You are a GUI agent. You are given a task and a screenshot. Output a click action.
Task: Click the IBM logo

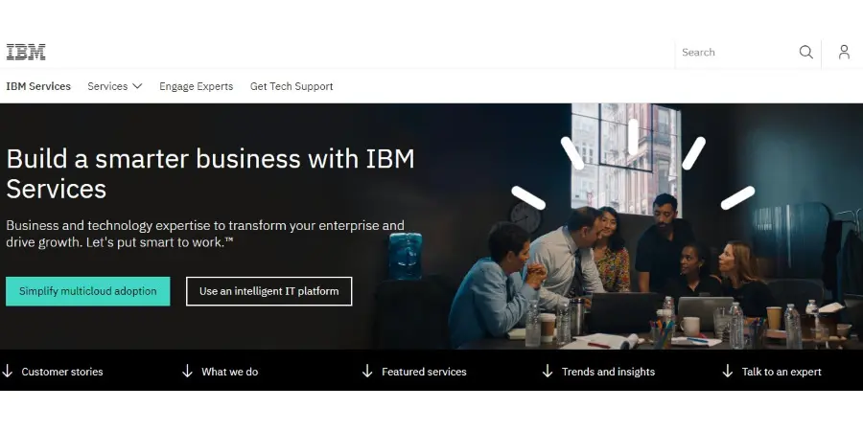[x=26, y=52]
